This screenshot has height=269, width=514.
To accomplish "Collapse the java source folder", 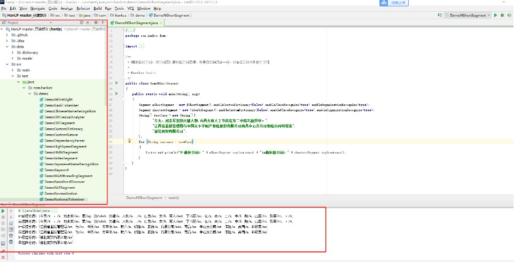I will [x=18, y=82].
